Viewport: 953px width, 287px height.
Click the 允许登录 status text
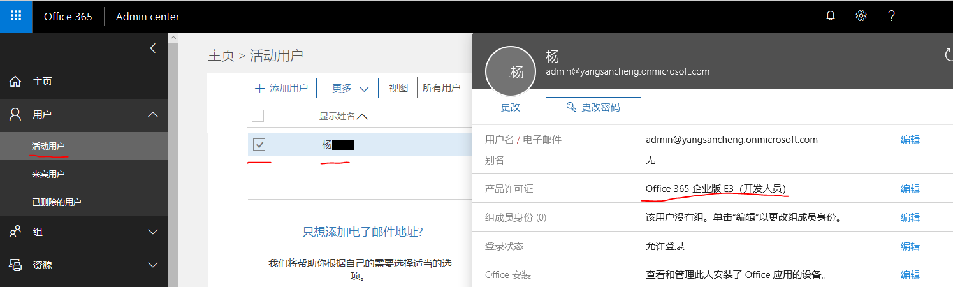[x=665, y=246]
